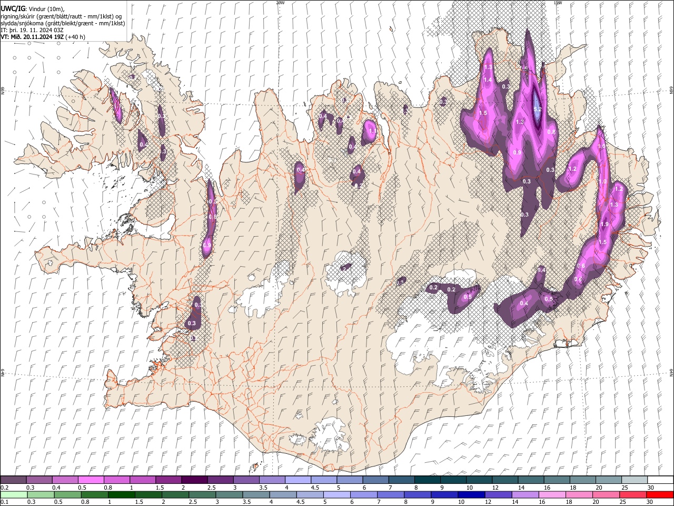Image resolution: width=674 pixels, height=506 pixels.
Task: Click the "rigning/skúrir (grænt/blátt/rautt - mm/1klst) og" line
Action: pos(61,16)
